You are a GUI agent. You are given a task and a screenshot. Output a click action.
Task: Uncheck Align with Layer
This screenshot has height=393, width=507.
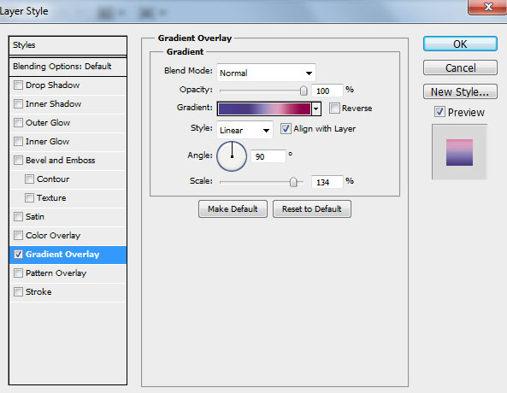(286, 129)
